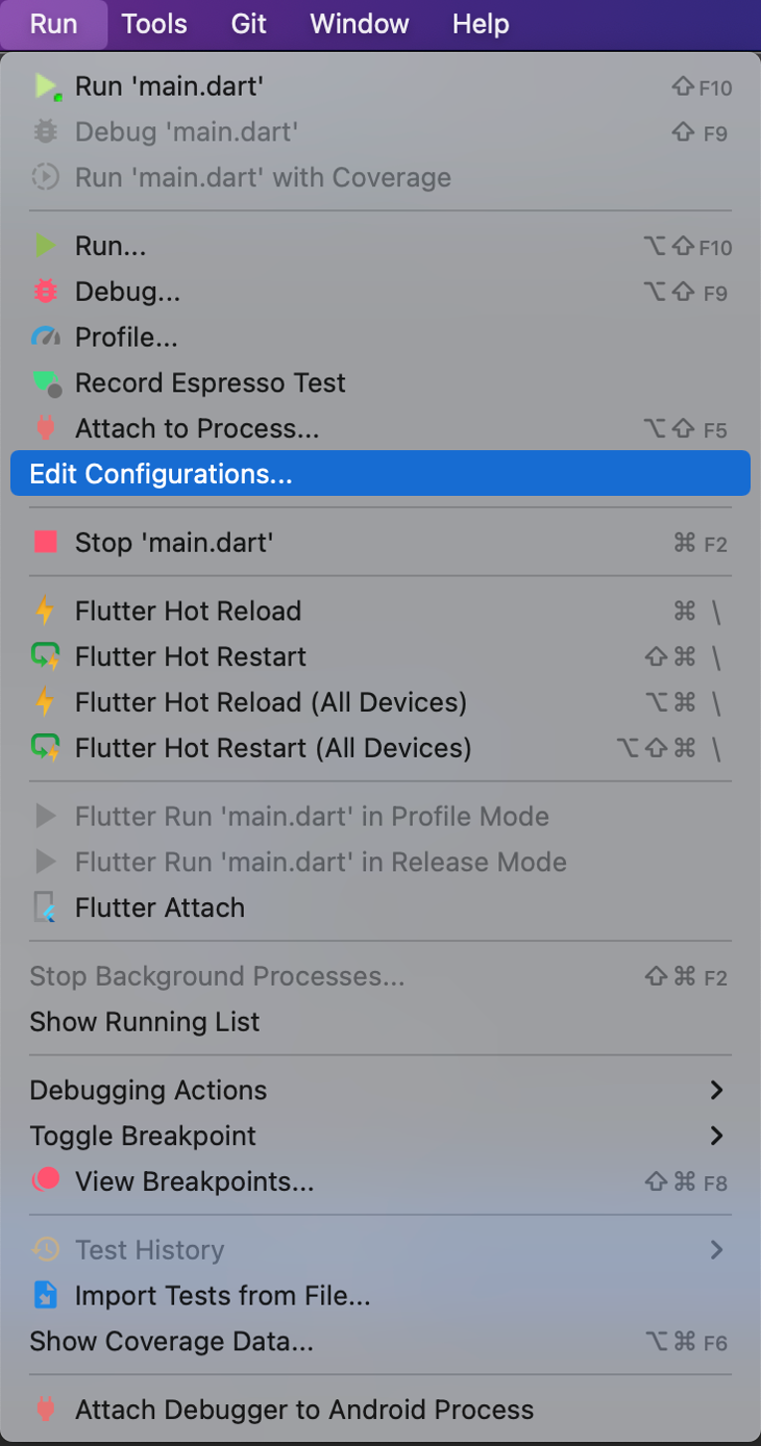
Task: Click the Attach Debugger to Android Process icon
Action: click(x=46, y=1409)
